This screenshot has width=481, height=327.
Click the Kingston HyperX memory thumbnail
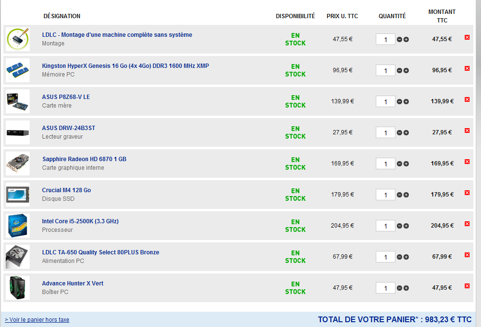(18, 70)
